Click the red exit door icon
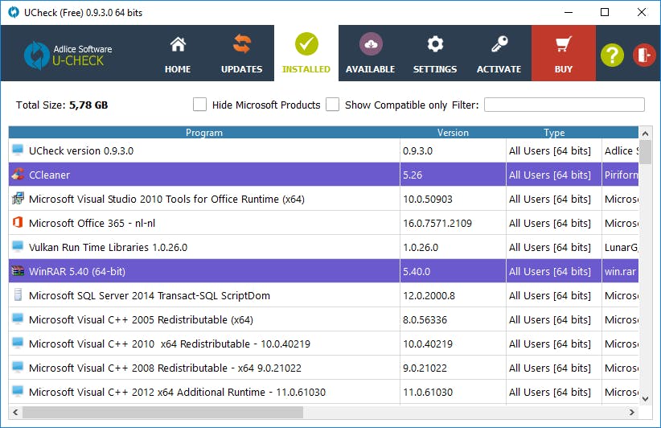The width and height of the screenshot is (661, 428). [x=644, y=55]
